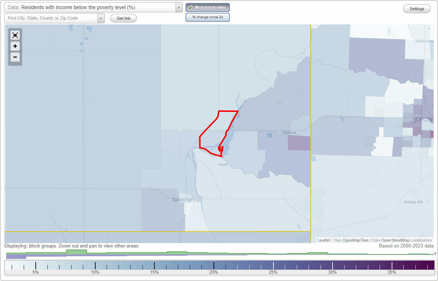Expand the city search suggestions dropdown
Viewport: 438px width, 281px height.
tap(101, 18)
